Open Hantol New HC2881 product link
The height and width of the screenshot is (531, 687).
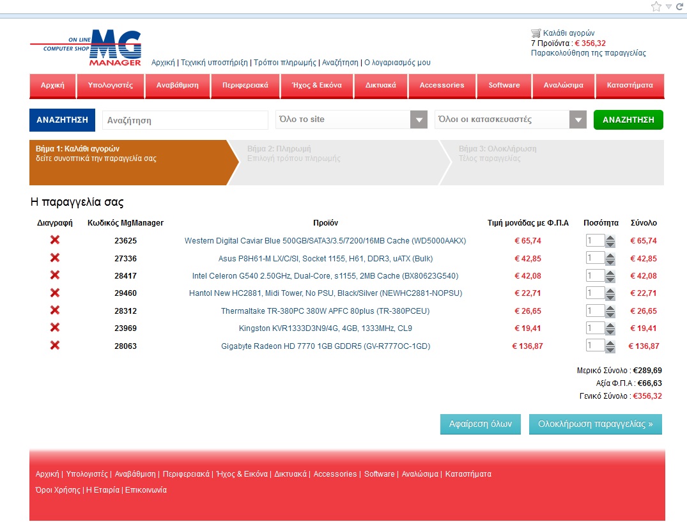325,293
